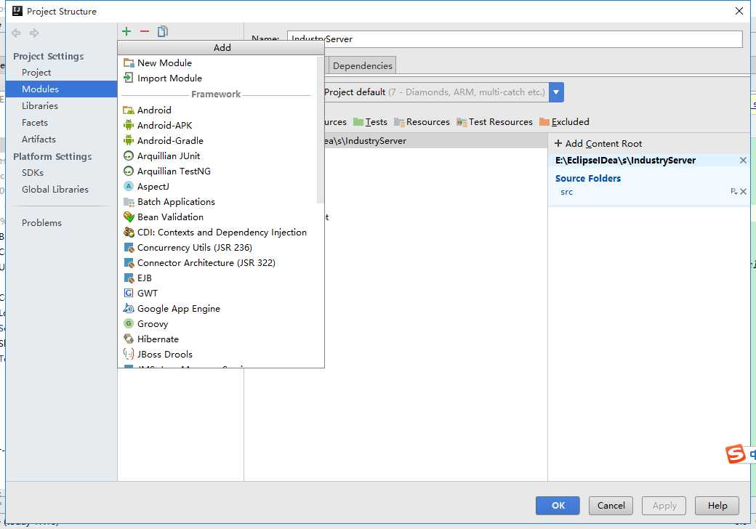Mark as Excluded folder

[564, 122]
